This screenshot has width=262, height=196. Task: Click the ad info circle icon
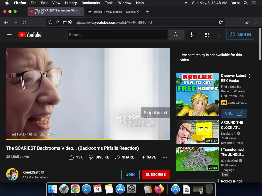[35, 134]
